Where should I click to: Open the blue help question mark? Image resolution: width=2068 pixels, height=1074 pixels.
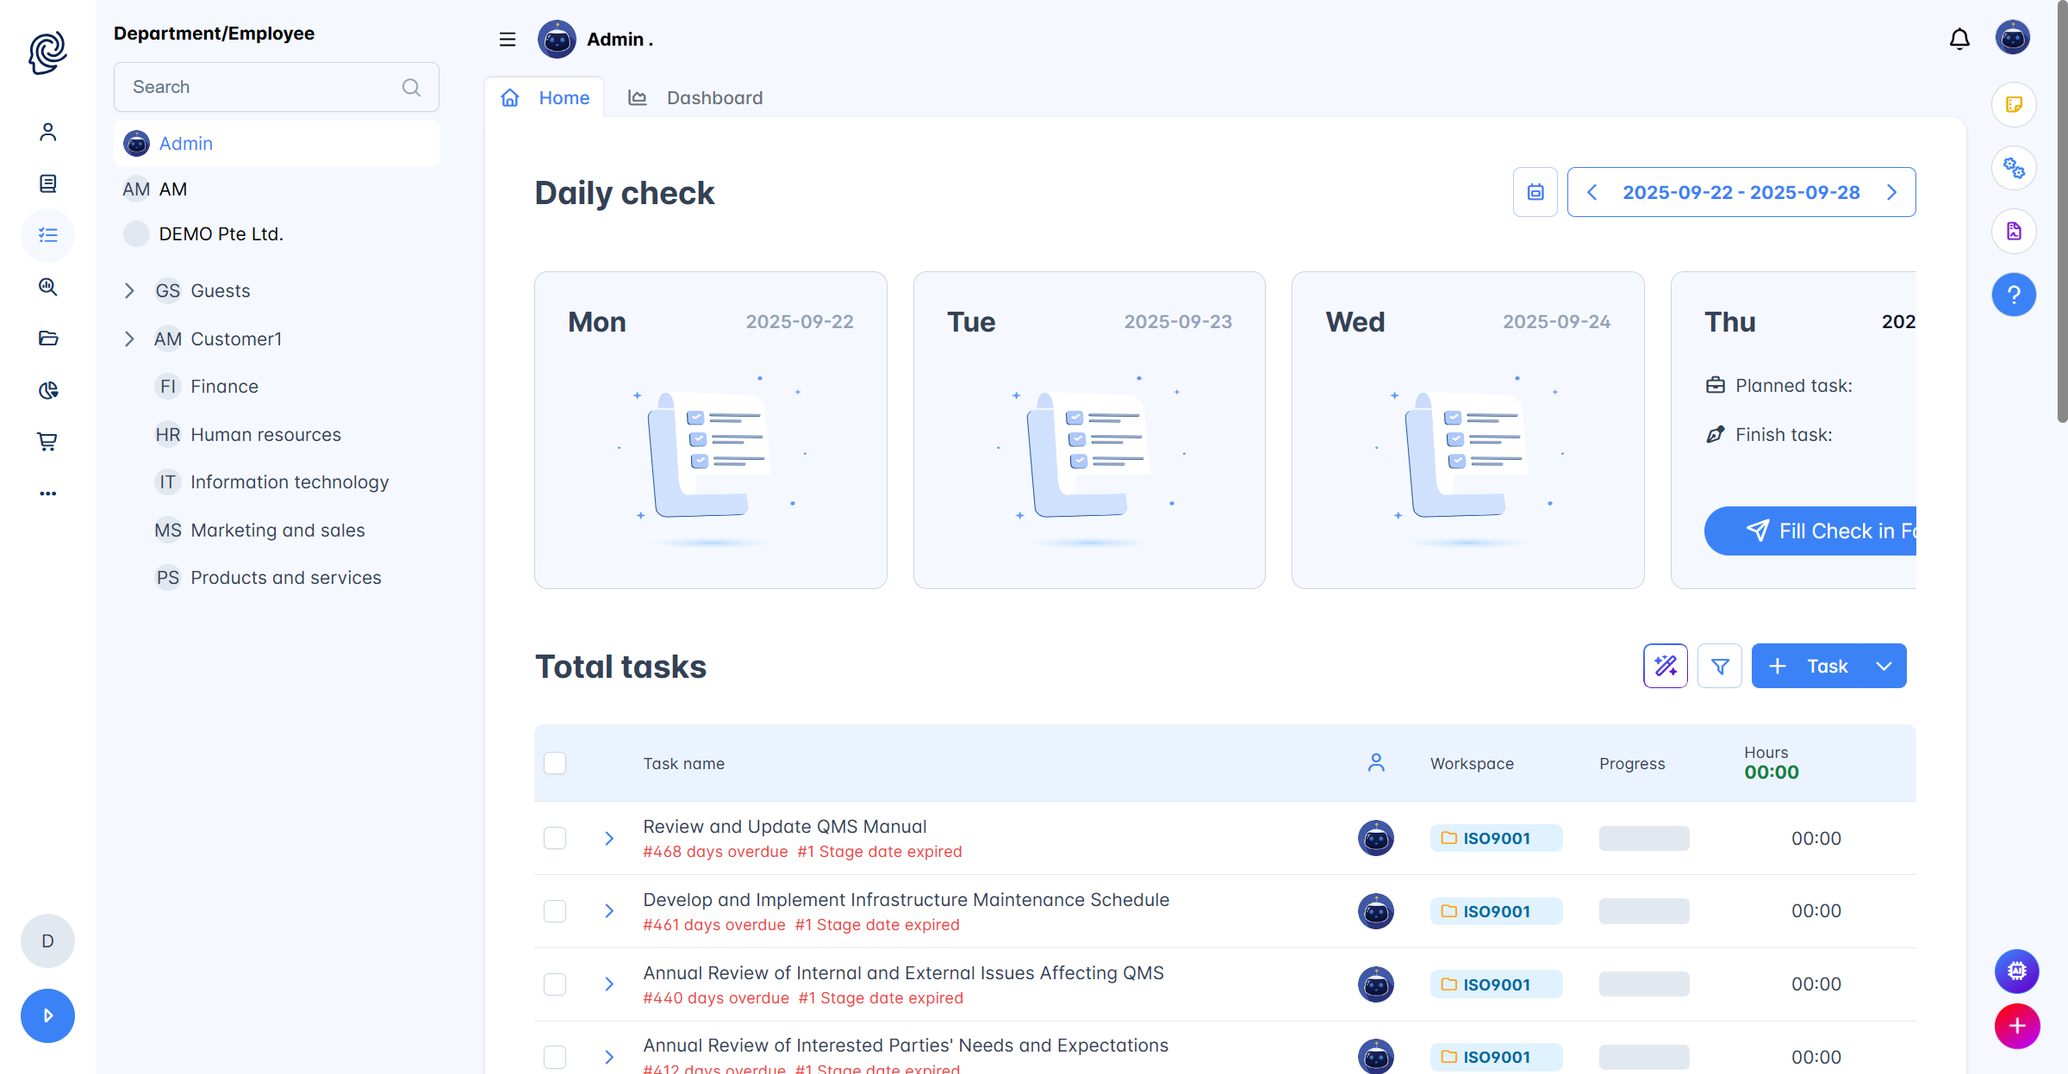click(x=2014, y=295)
